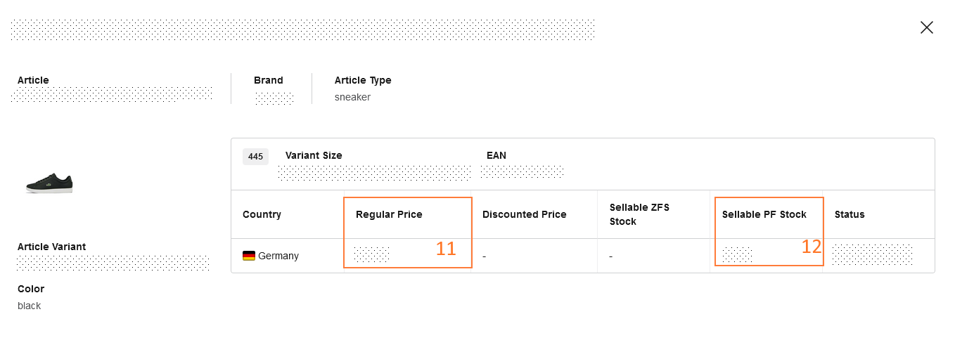Viewport: 955px width, 352px height.
Task: Click the Germany flag icon
Action: (x=249, y=256)
